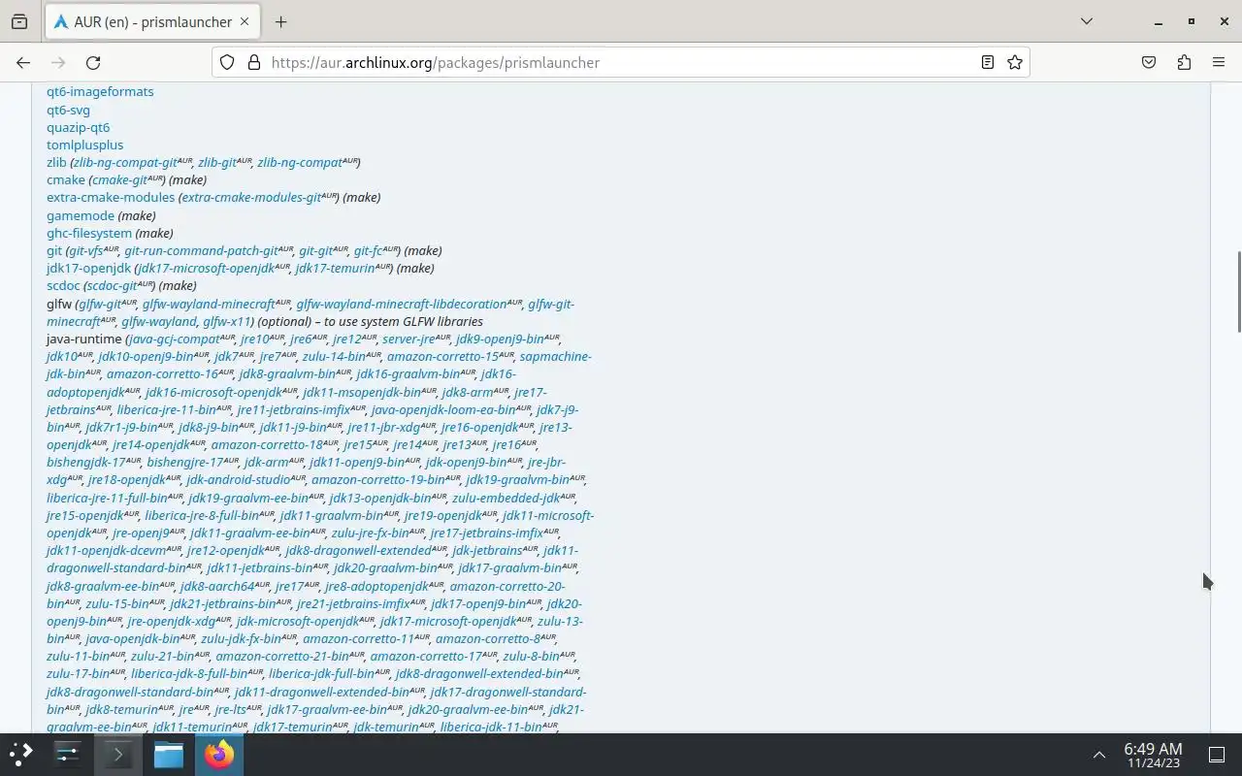Screen dimensions: 1242x776
Task: Open the jdk-android-studio AUR link
Action: click(x=239, y=479)
